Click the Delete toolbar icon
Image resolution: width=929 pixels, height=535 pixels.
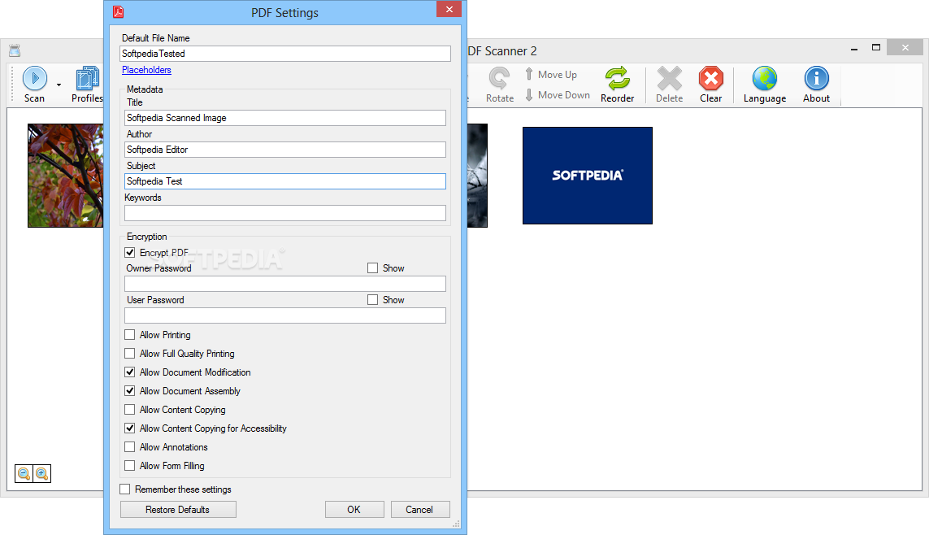[670, 78]
